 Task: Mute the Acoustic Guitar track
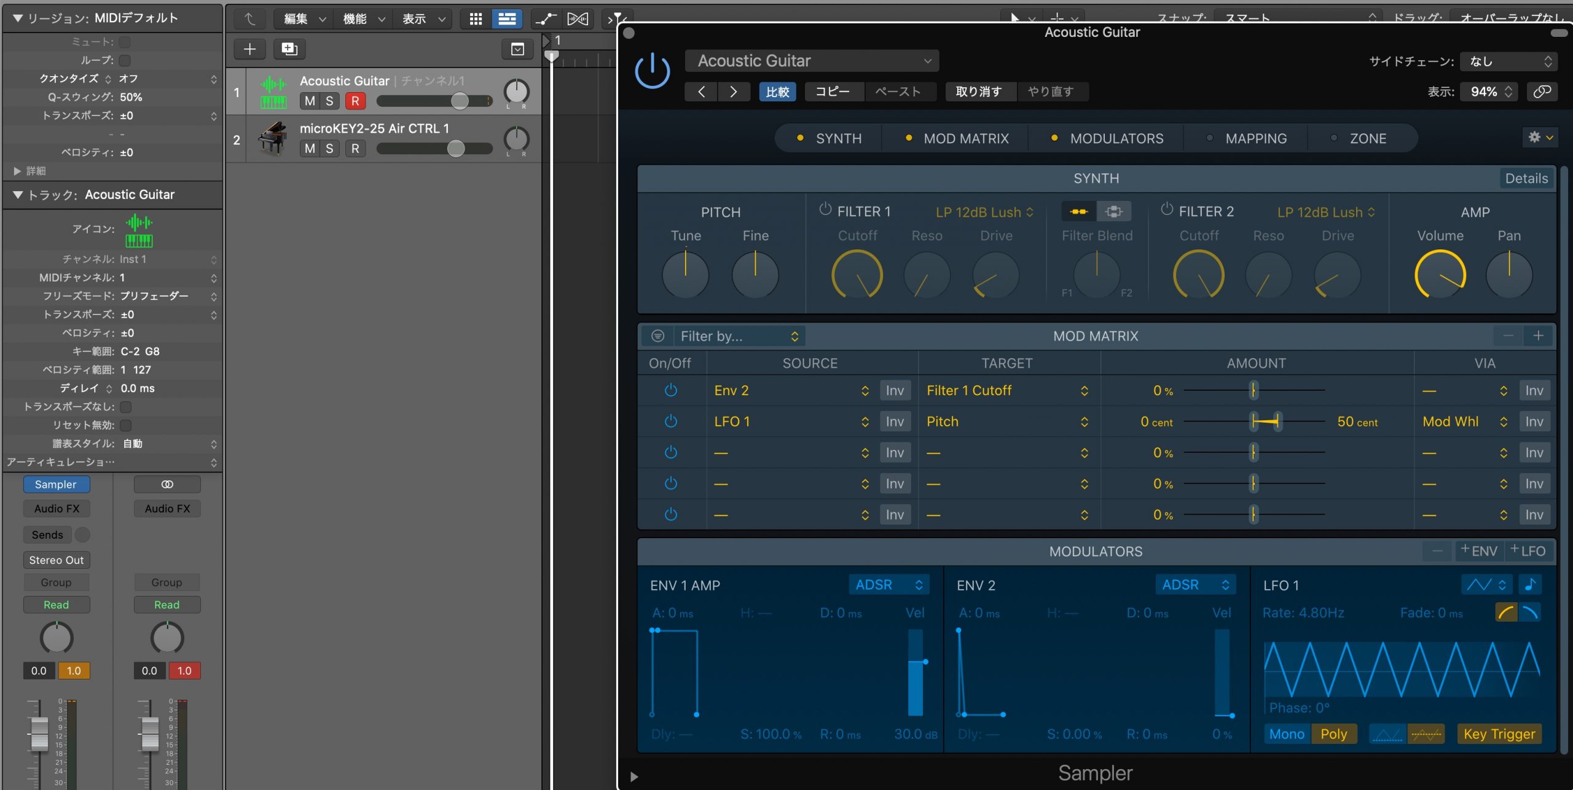[310, 101]
